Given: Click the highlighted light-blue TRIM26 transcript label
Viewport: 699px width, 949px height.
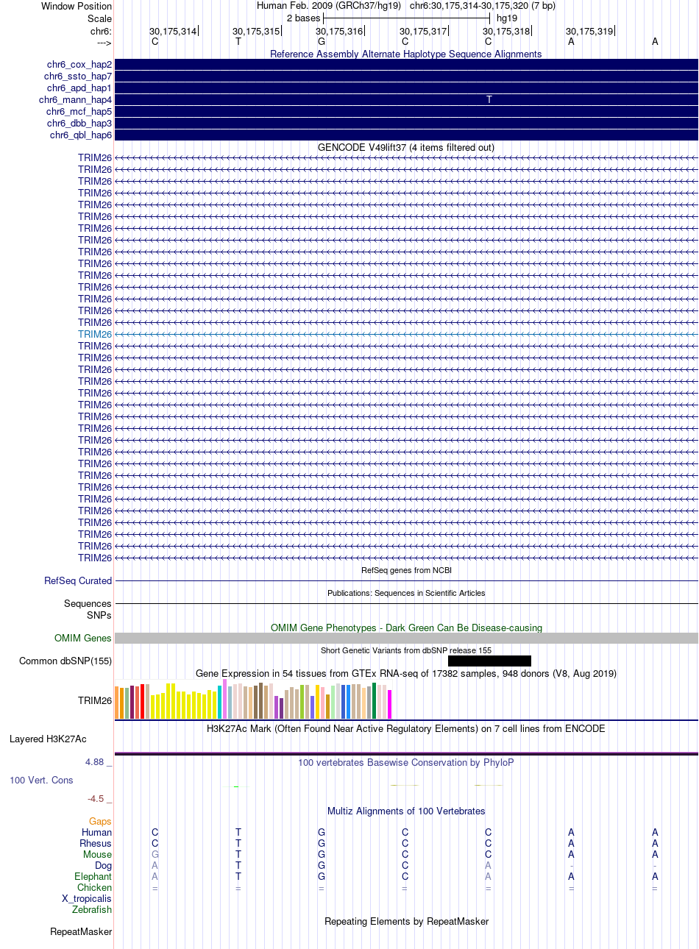Looking at the screenshot, I should 95,334.
